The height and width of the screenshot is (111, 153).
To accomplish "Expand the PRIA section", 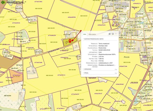I will [x=85, y=73].
